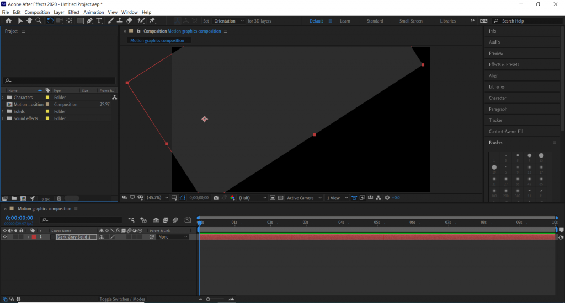Open the Composition menu
This screenshot has width=565, height=303.
point(37,12)
